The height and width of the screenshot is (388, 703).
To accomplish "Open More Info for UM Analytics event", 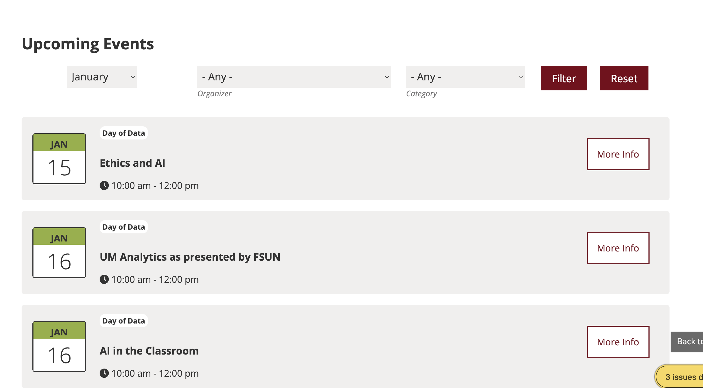I will pyautogui.click(x=618, y=248).
